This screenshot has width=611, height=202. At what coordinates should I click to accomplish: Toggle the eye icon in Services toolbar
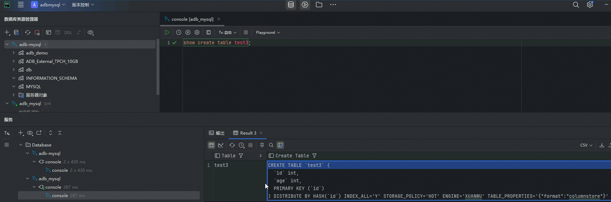tap(30, 133)
